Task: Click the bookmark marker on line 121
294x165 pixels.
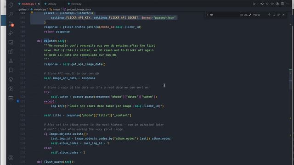Action: click(x=18, y=101)
